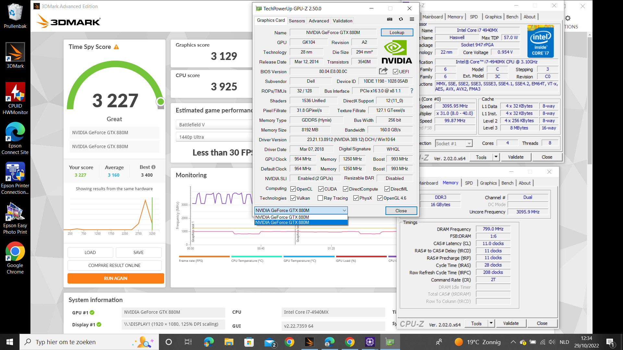
Task: Open File Explorer from the taskbar
Action: pos(229,342)
